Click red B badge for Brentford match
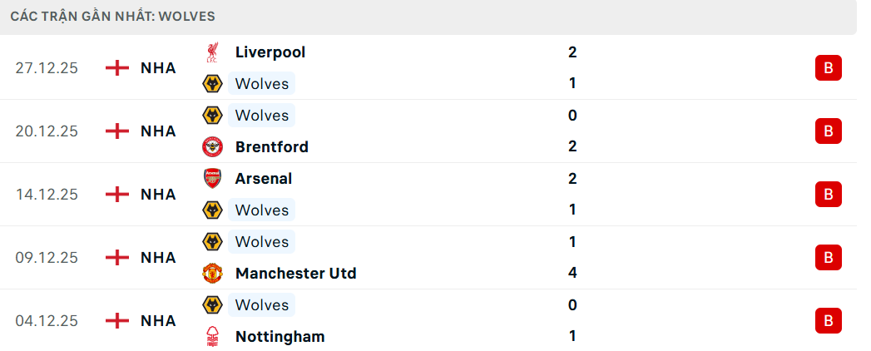The height and width of the screenshot is (351, 871). [828, 131]
